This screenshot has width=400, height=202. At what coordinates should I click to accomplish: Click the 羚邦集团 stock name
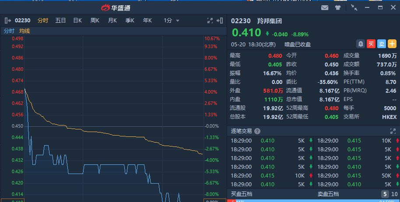(270, 21)
